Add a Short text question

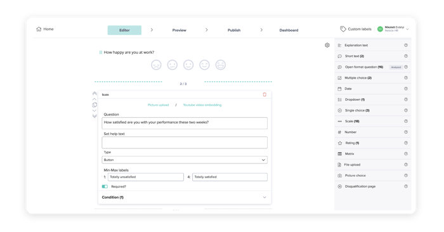[x=373, y=56]
